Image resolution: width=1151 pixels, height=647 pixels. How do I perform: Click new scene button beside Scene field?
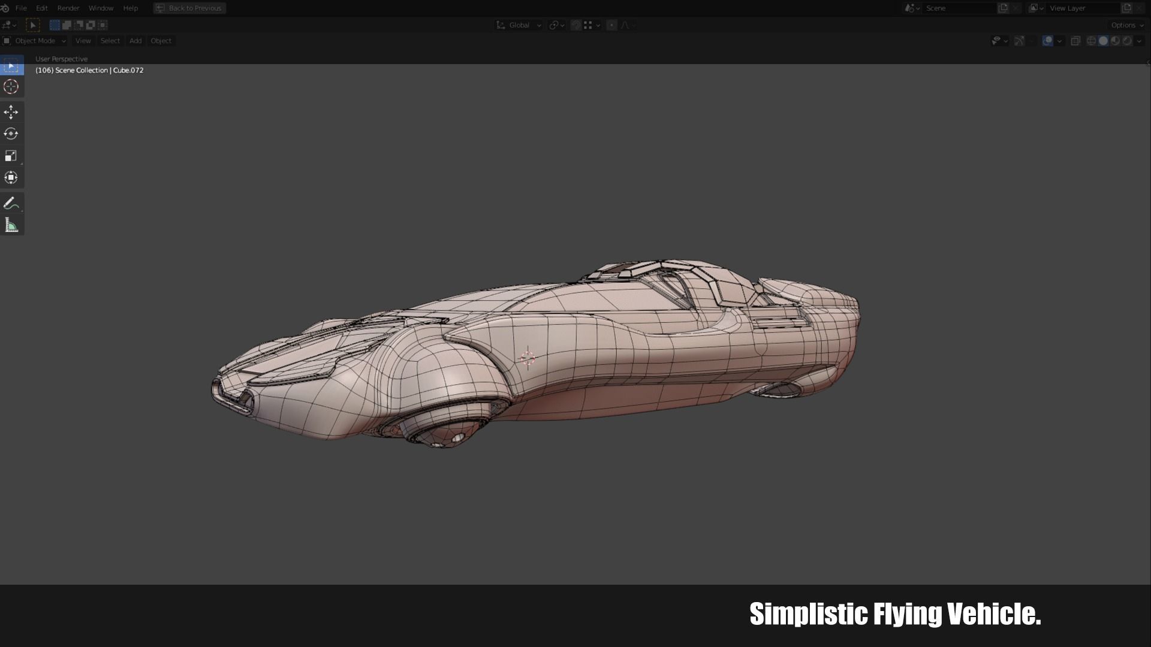1003,8
